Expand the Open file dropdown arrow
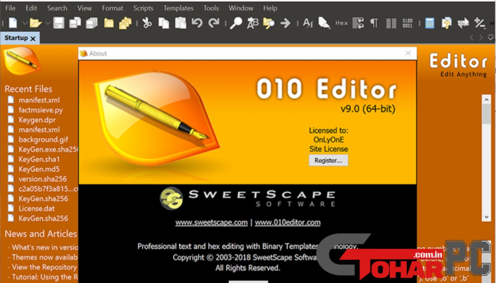Viewport: 496px width, 283px height. 48,23
